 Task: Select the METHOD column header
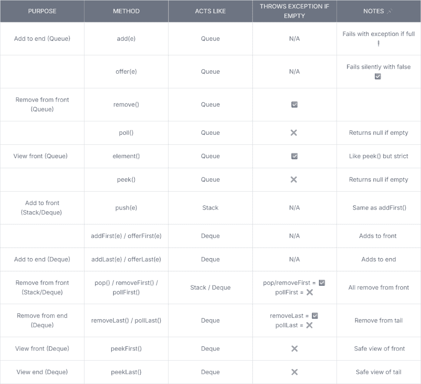[126, 11]
